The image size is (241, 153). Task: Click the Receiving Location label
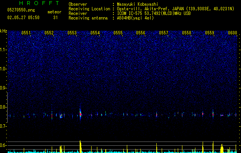click(89, 9)
